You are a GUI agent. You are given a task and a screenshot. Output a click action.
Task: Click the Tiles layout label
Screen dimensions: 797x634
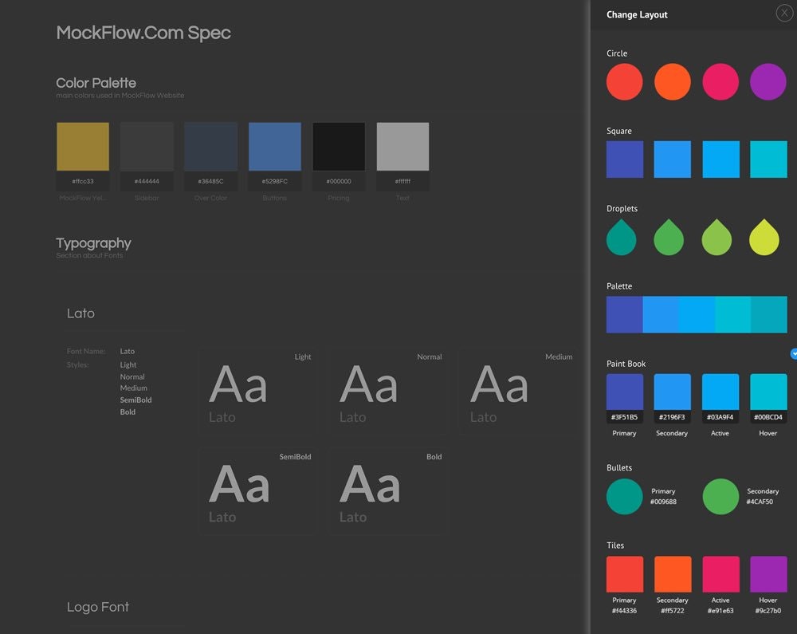(615, 545)
